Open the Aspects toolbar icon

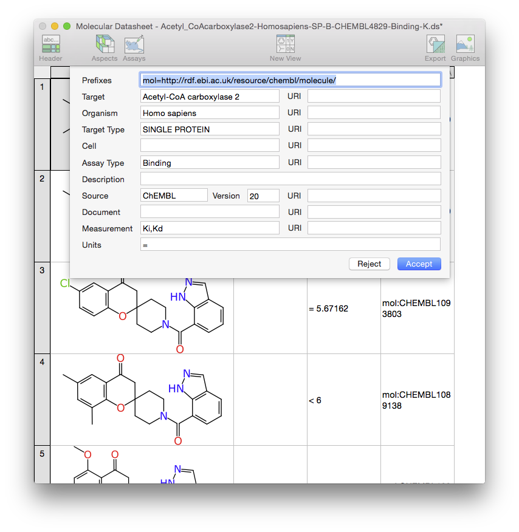tap(105, 48)
